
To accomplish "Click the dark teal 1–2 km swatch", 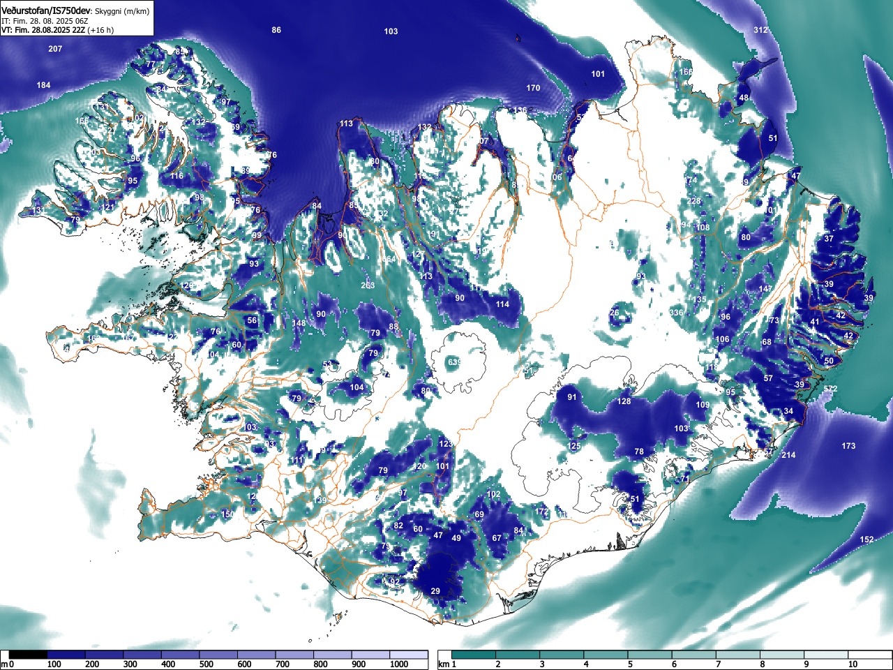I will 474,655.
